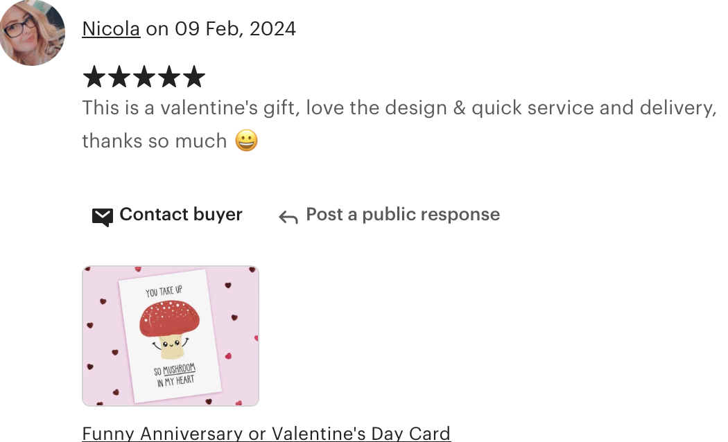
Task: Click SO MUSHROOM IN MY HEART card caption
Action: click(x=175, y=375)
